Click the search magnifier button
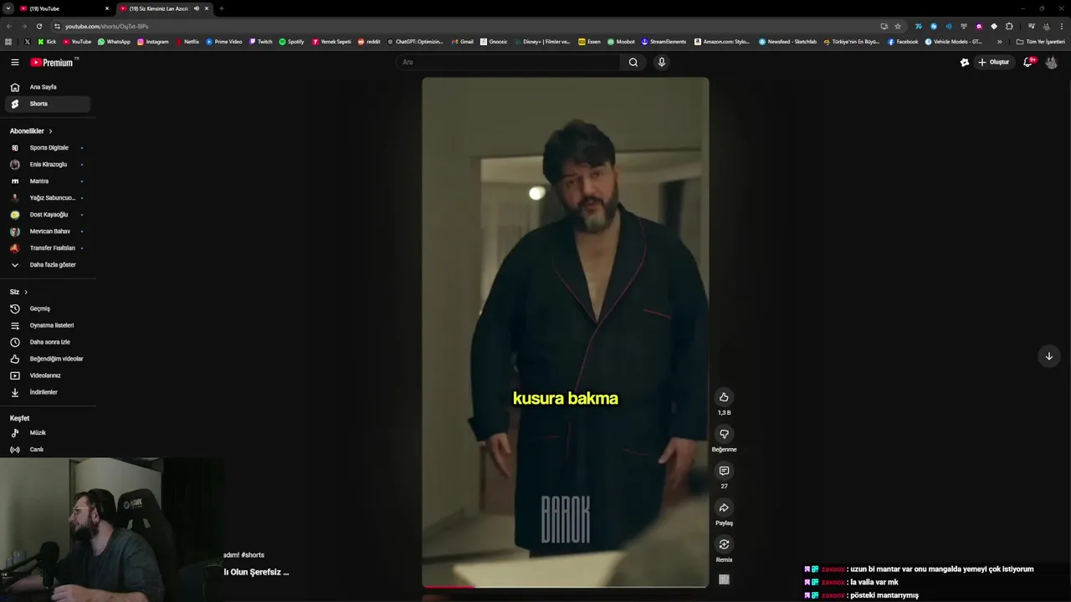Screen dimensions: 1071x602 [x=633, y=62]
